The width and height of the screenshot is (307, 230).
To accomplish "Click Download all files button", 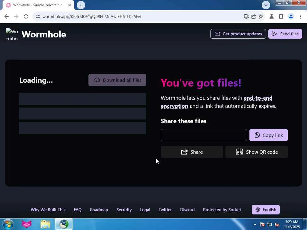I will [117, 80].
